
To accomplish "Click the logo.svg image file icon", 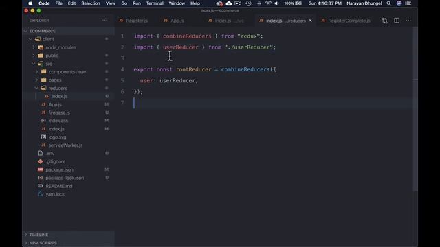I will (43, 137).
